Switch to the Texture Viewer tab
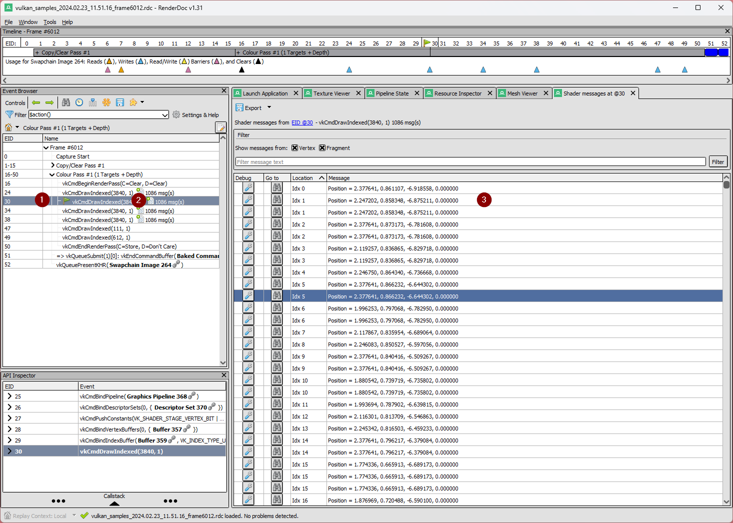The width and height of the screenshot is (733, 523). [331, 93]
